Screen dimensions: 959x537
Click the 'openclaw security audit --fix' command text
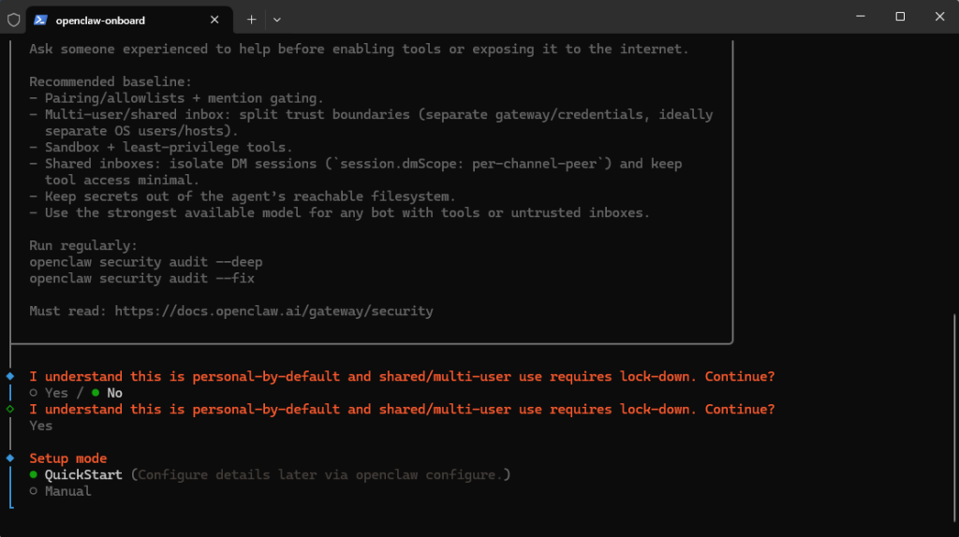pos(141,278)
